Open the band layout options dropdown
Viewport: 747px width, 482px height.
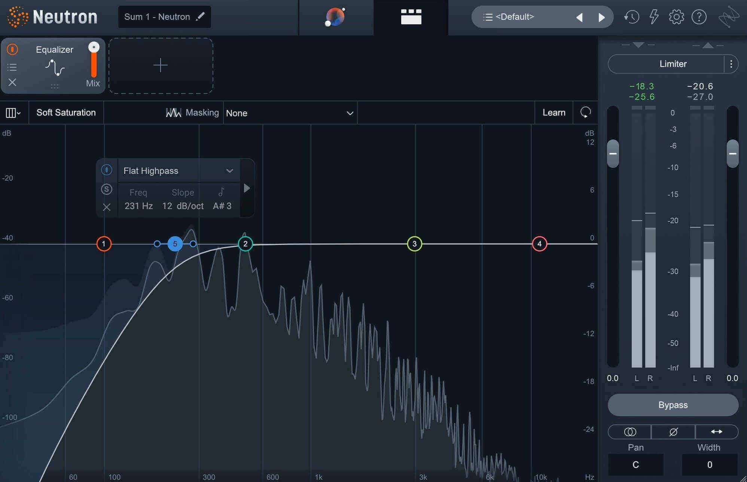pyautogui.click(x=13, y=113)
